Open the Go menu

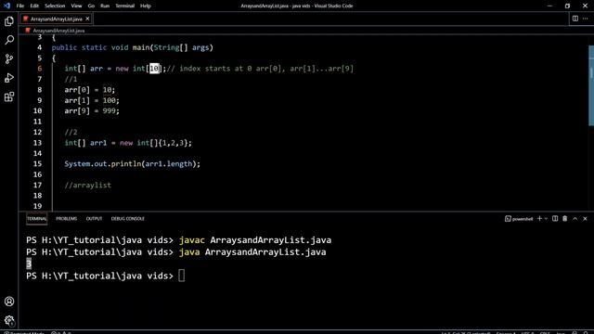pos(91,6)
